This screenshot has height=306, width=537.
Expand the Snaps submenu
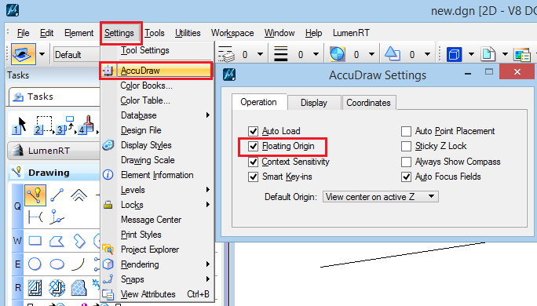click(x=207, y=279)
